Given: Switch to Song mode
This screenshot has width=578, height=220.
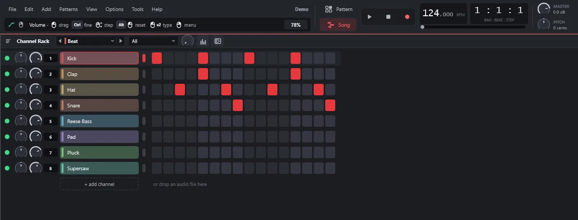Looking at the screenshot, I should point(338,25).
